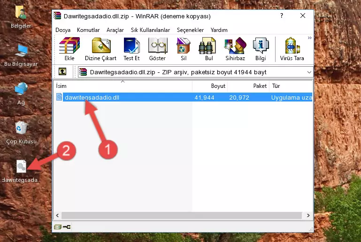Click the Virüs Tara scan icon

pyautogui.click(x=292, y=49)
